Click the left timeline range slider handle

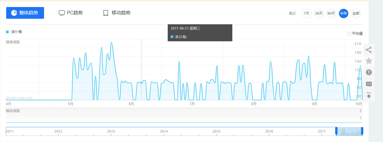pyautogui.click(x=336, y=131)
